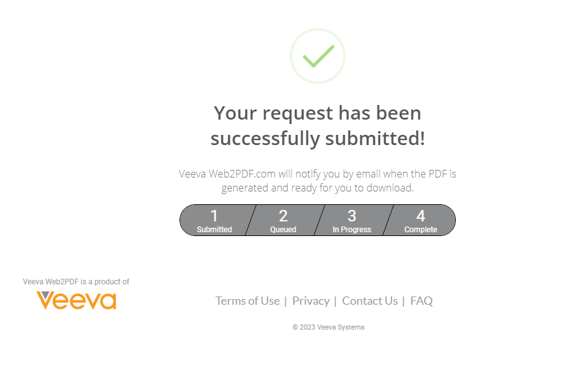Click the "Submitted" step label
Image resolution: width=573 pixels, height=369 pixels.
(x=215, y=230)
